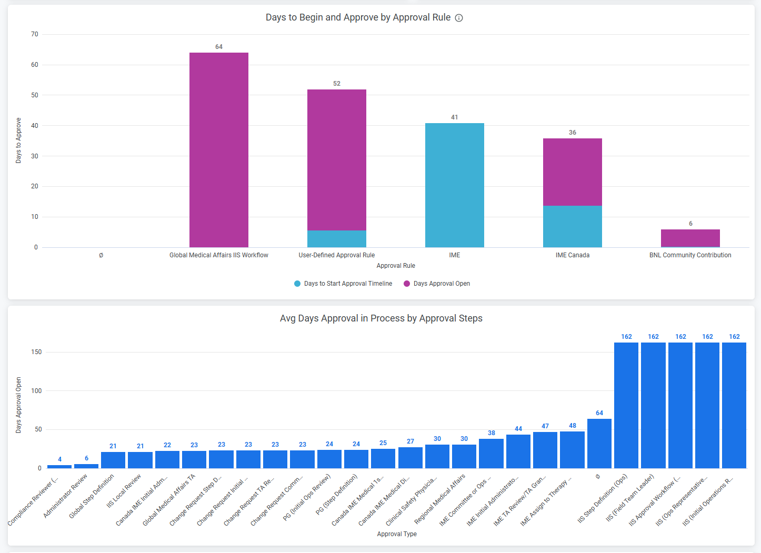This screenshot has width=761, height=553.
Task: Click the 'Days to Begin and Approve by Approval Rule' title
Action: pyautogui.click(x=358, y=17)
